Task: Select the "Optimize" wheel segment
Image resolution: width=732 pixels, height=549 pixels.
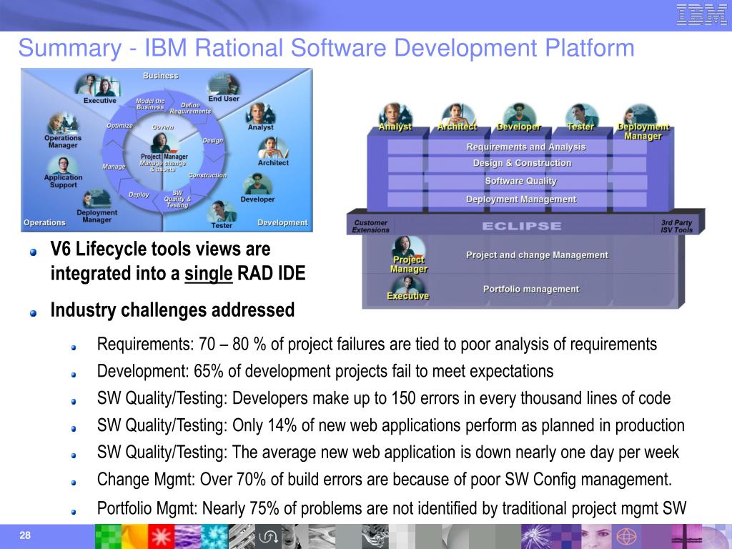Action: (119, 126)
